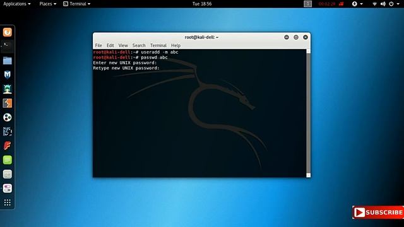404x227 pixels.
Task: Open the Help menu in terminal
Action: click(175, 45)
